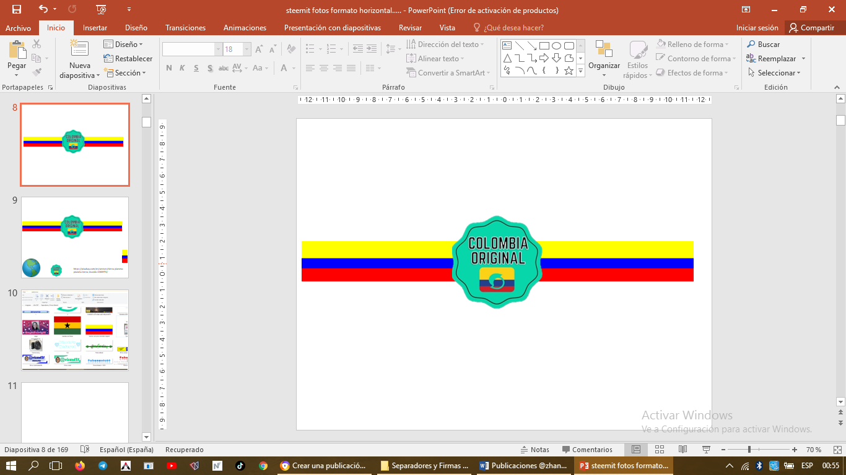This screenshot has height=475, width=846.
Task: Open Dirección del texto dropdown
Action: [445, 45]
